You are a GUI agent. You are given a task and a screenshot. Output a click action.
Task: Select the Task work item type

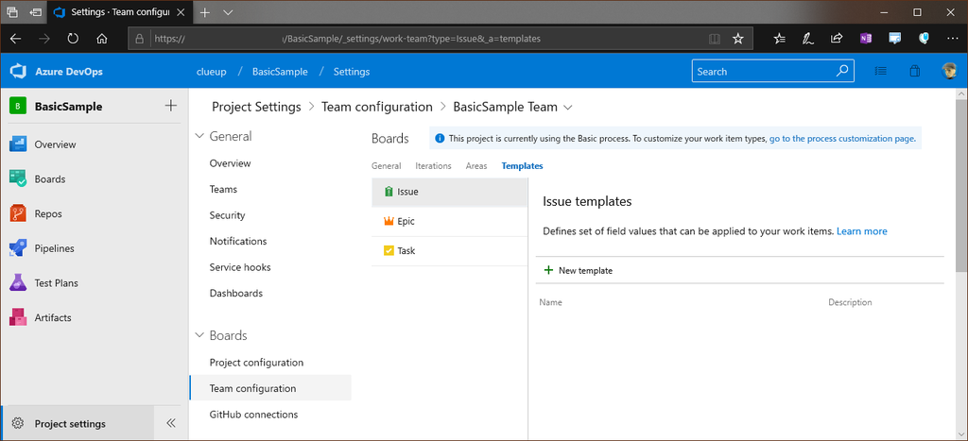coord(449,251)
